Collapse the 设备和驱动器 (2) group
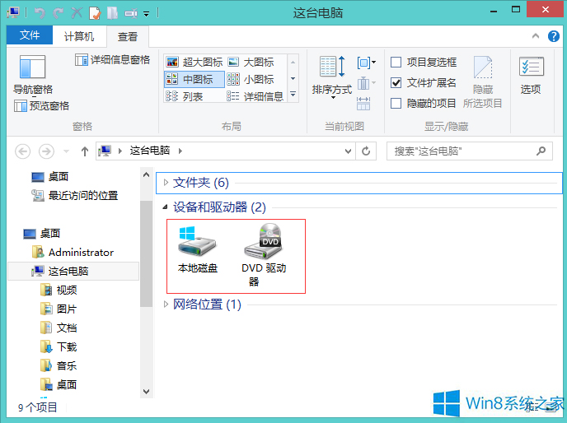The image size is (567, 423). click(166, 207)
